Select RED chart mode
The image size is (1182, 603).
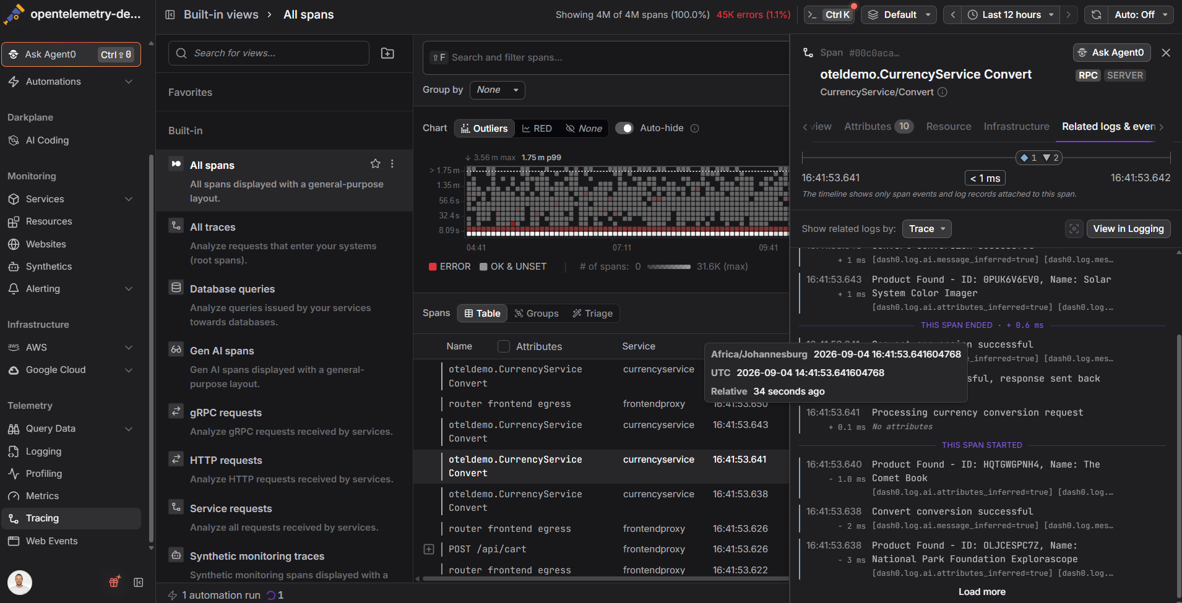click(x=537, y=129)
